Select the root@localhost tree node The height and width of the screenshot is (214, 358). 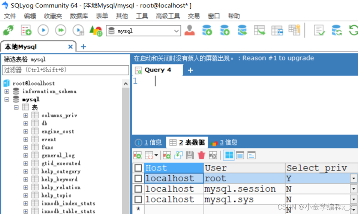click(34, 83)
